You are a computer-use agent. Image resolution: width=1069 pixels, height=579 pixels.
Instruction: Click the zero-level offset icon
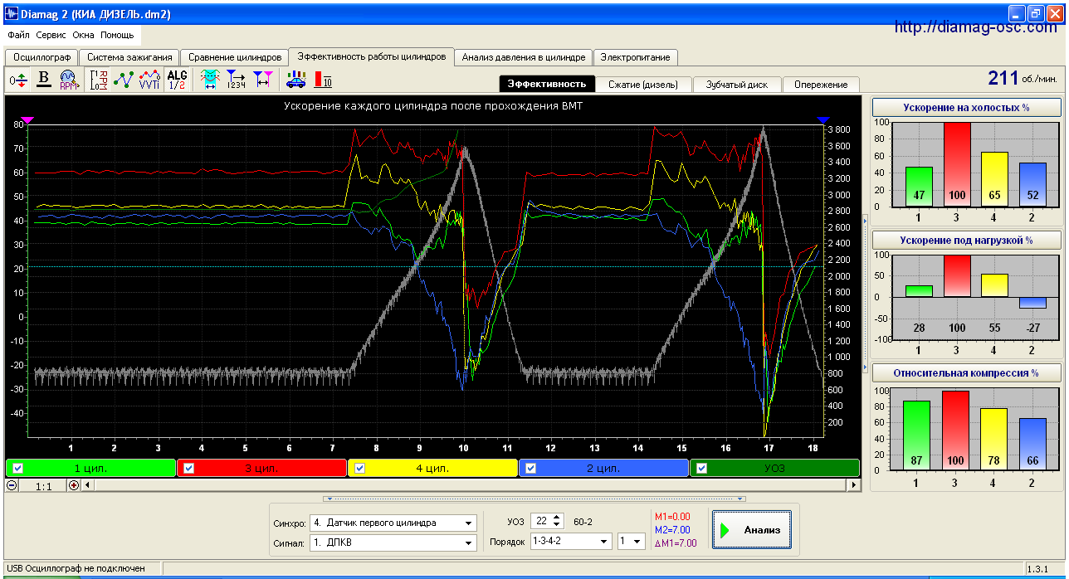coord(18,80)
